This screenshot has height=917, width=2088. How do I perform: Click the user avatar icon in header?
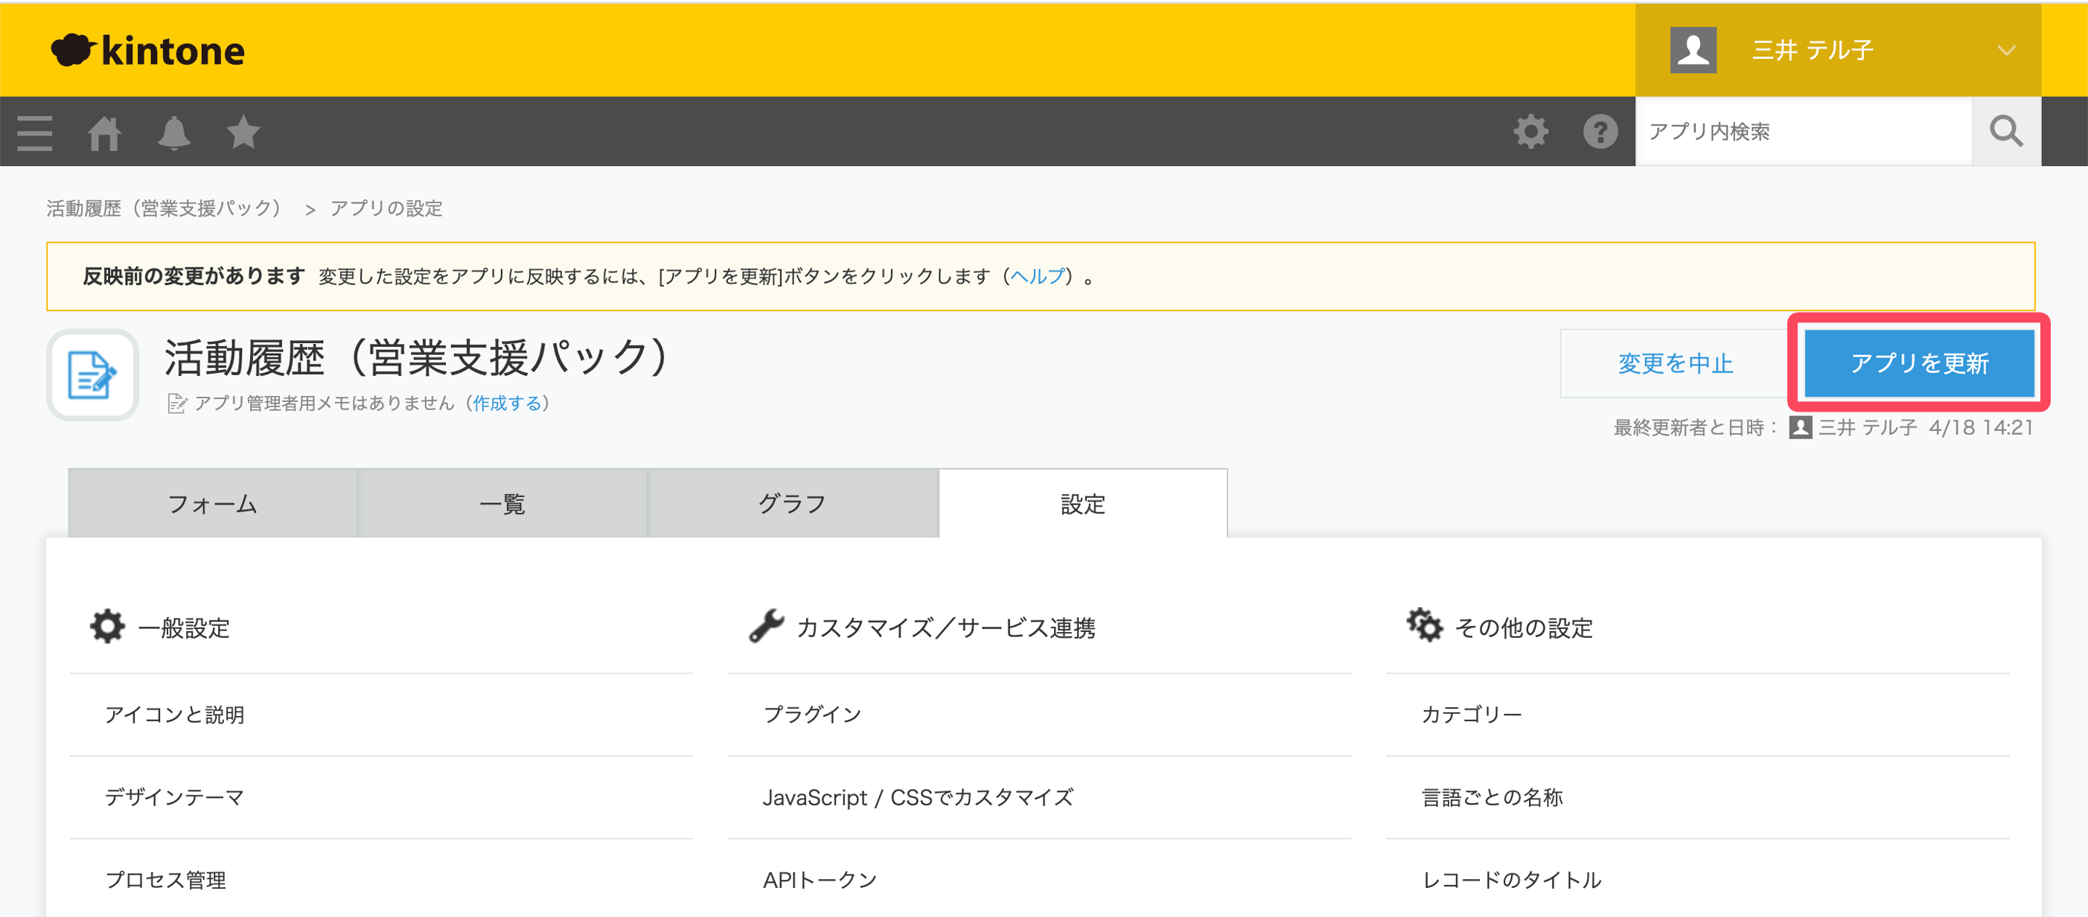click(x=1693, y=51)
